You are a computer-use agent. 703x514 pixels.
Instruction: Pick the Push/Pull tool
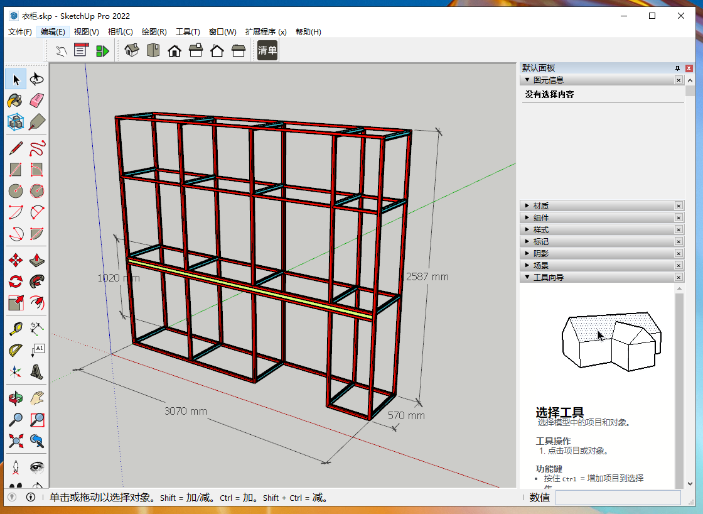coord(37,260)
